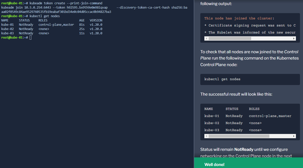Click 'kube-01' in the instructions example table
This screenshot has width=303, height=168.
click(x=212, y=116)
